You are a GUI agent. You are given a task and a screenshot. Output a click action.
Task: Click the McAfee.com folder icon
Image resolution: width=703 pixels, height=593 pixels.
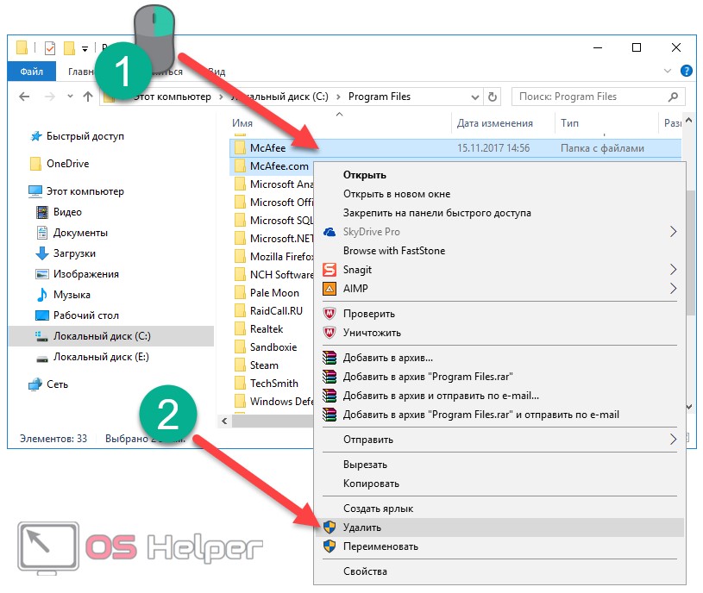click(x=241, y=166)
